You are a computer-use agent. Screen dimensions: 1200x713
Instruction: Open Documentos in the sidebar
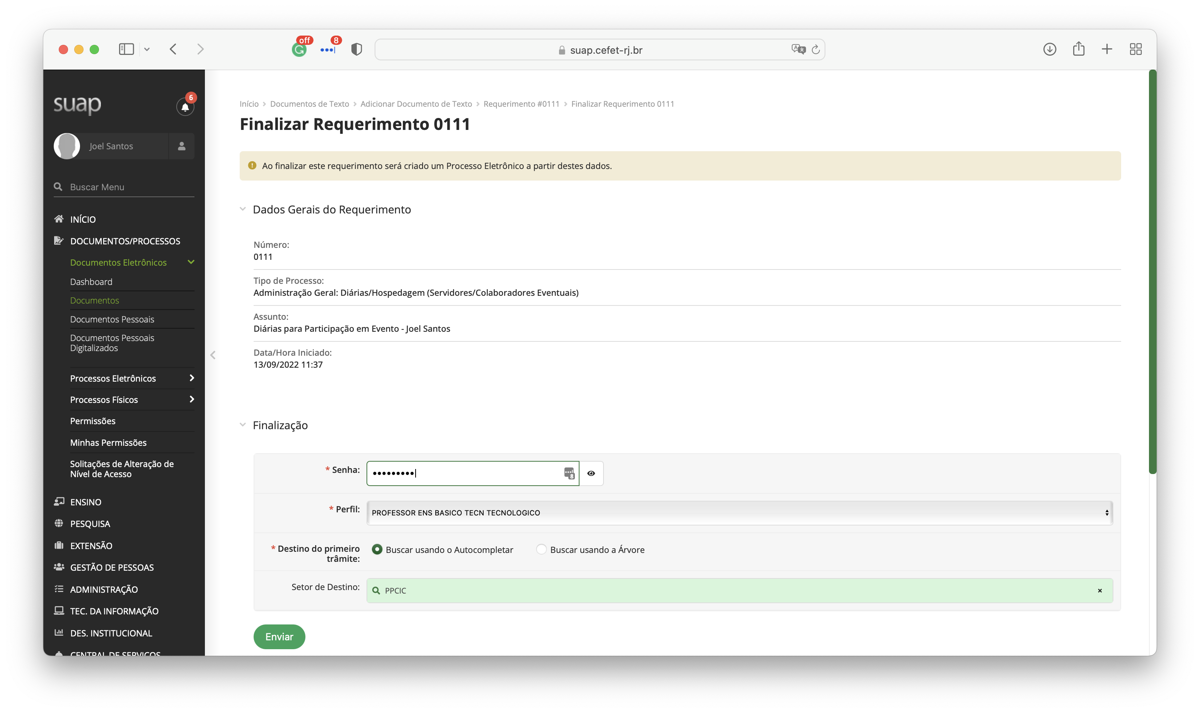click(95, 300)
